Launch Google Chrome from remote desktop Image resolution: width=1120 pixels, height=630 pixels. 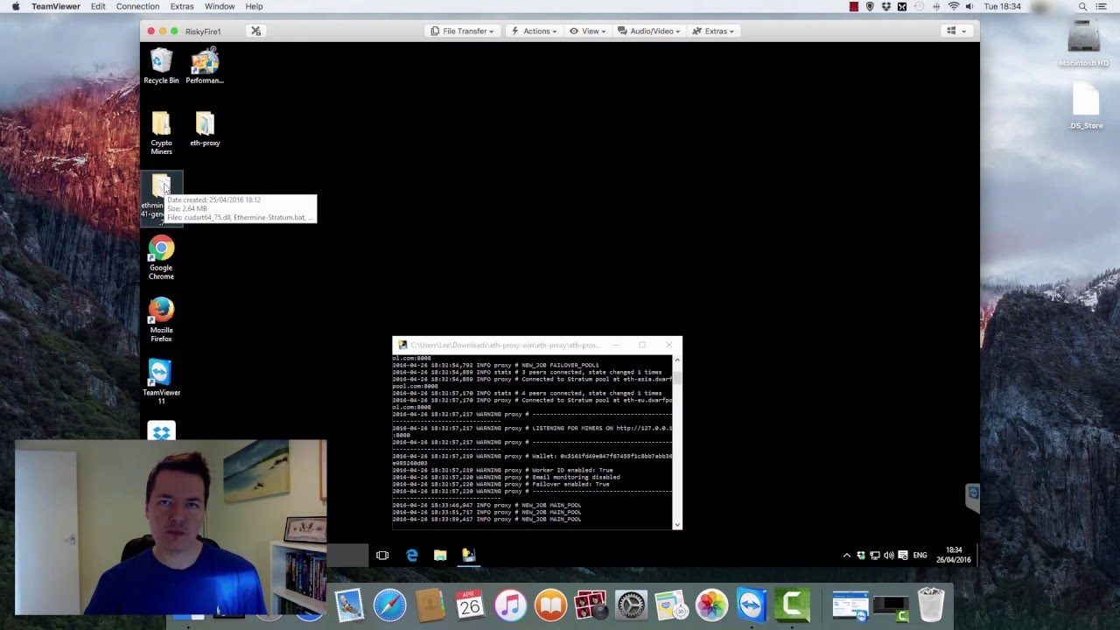click(x=161, y=258)
